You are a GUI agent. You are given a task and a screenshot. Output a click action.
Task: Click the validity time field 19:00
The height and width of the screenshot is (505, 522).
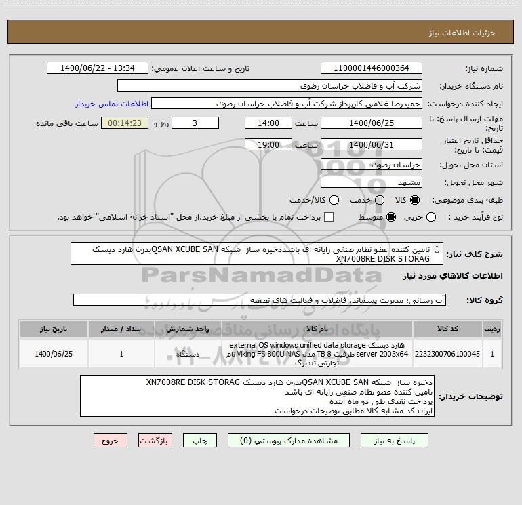point(268,144)
